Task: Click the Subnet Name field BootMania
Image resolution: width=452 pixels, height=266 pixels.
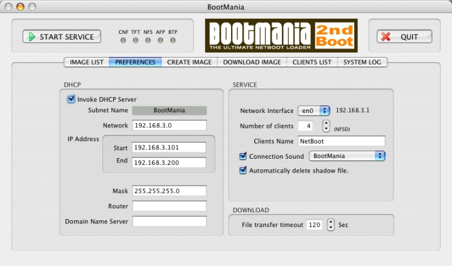Action: (169, 110)
